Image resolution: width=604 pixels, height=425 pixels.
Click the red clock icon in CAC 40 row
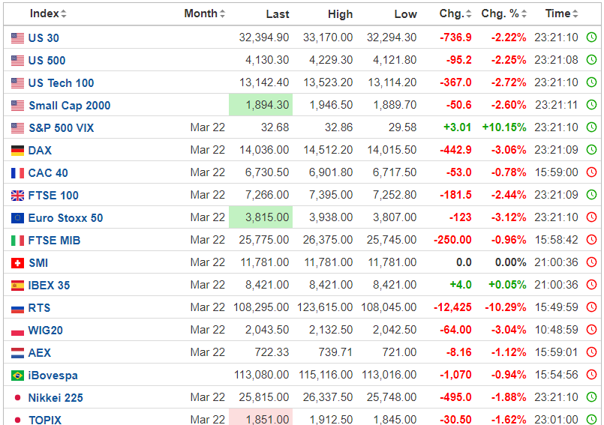[591, 172]
